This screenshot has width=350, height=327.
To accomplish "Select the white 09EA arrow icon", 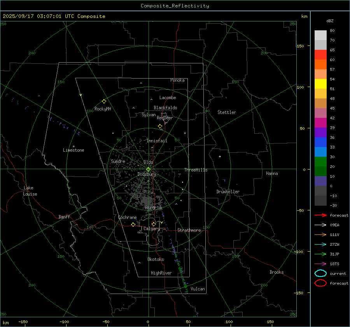I will click(320, 225).
